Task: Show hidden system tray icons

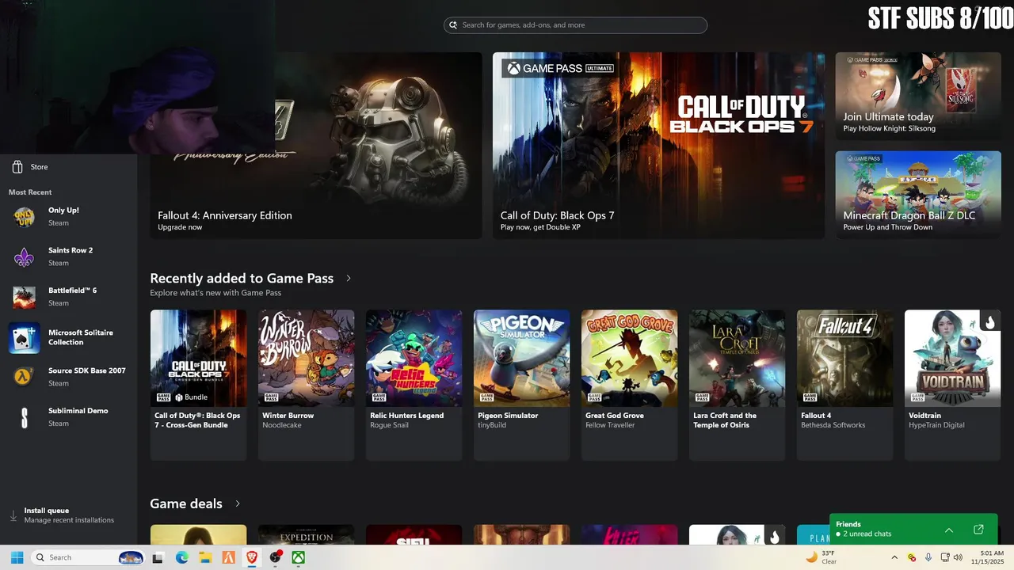Action: 894,557
